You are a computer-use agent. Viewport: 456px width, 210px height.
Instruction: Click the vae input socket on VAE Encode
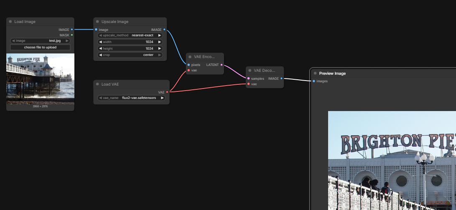click(x=189, y=70)
